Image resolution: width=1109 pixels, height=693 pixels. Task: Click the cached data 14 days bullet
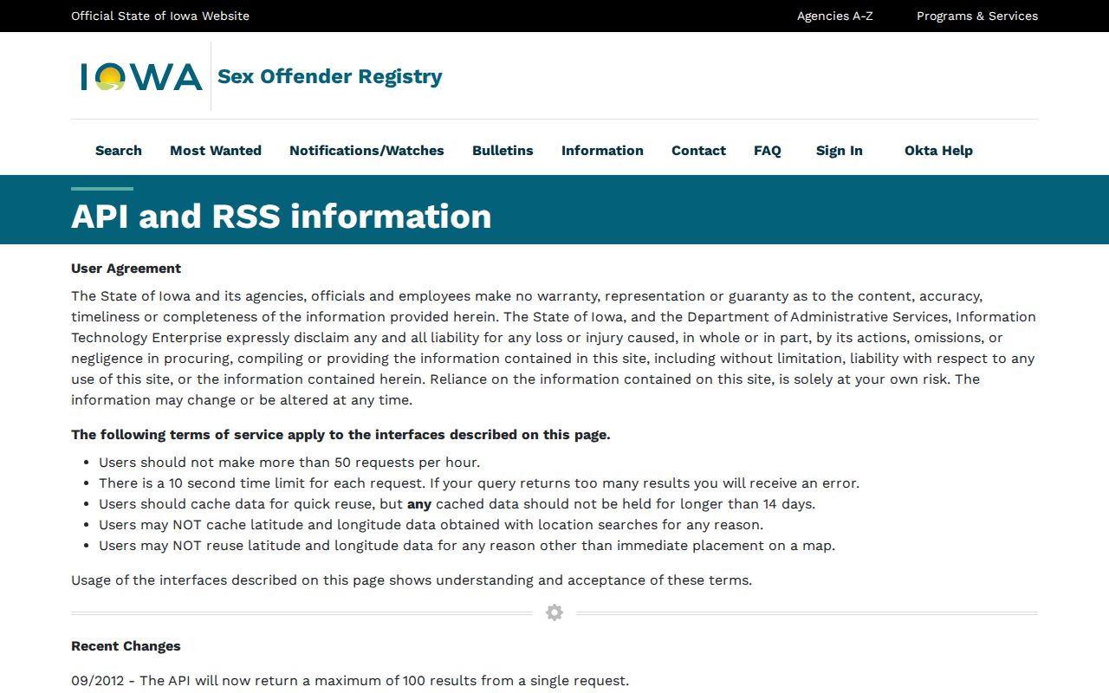pyautogui.click(x=457, y=504)
